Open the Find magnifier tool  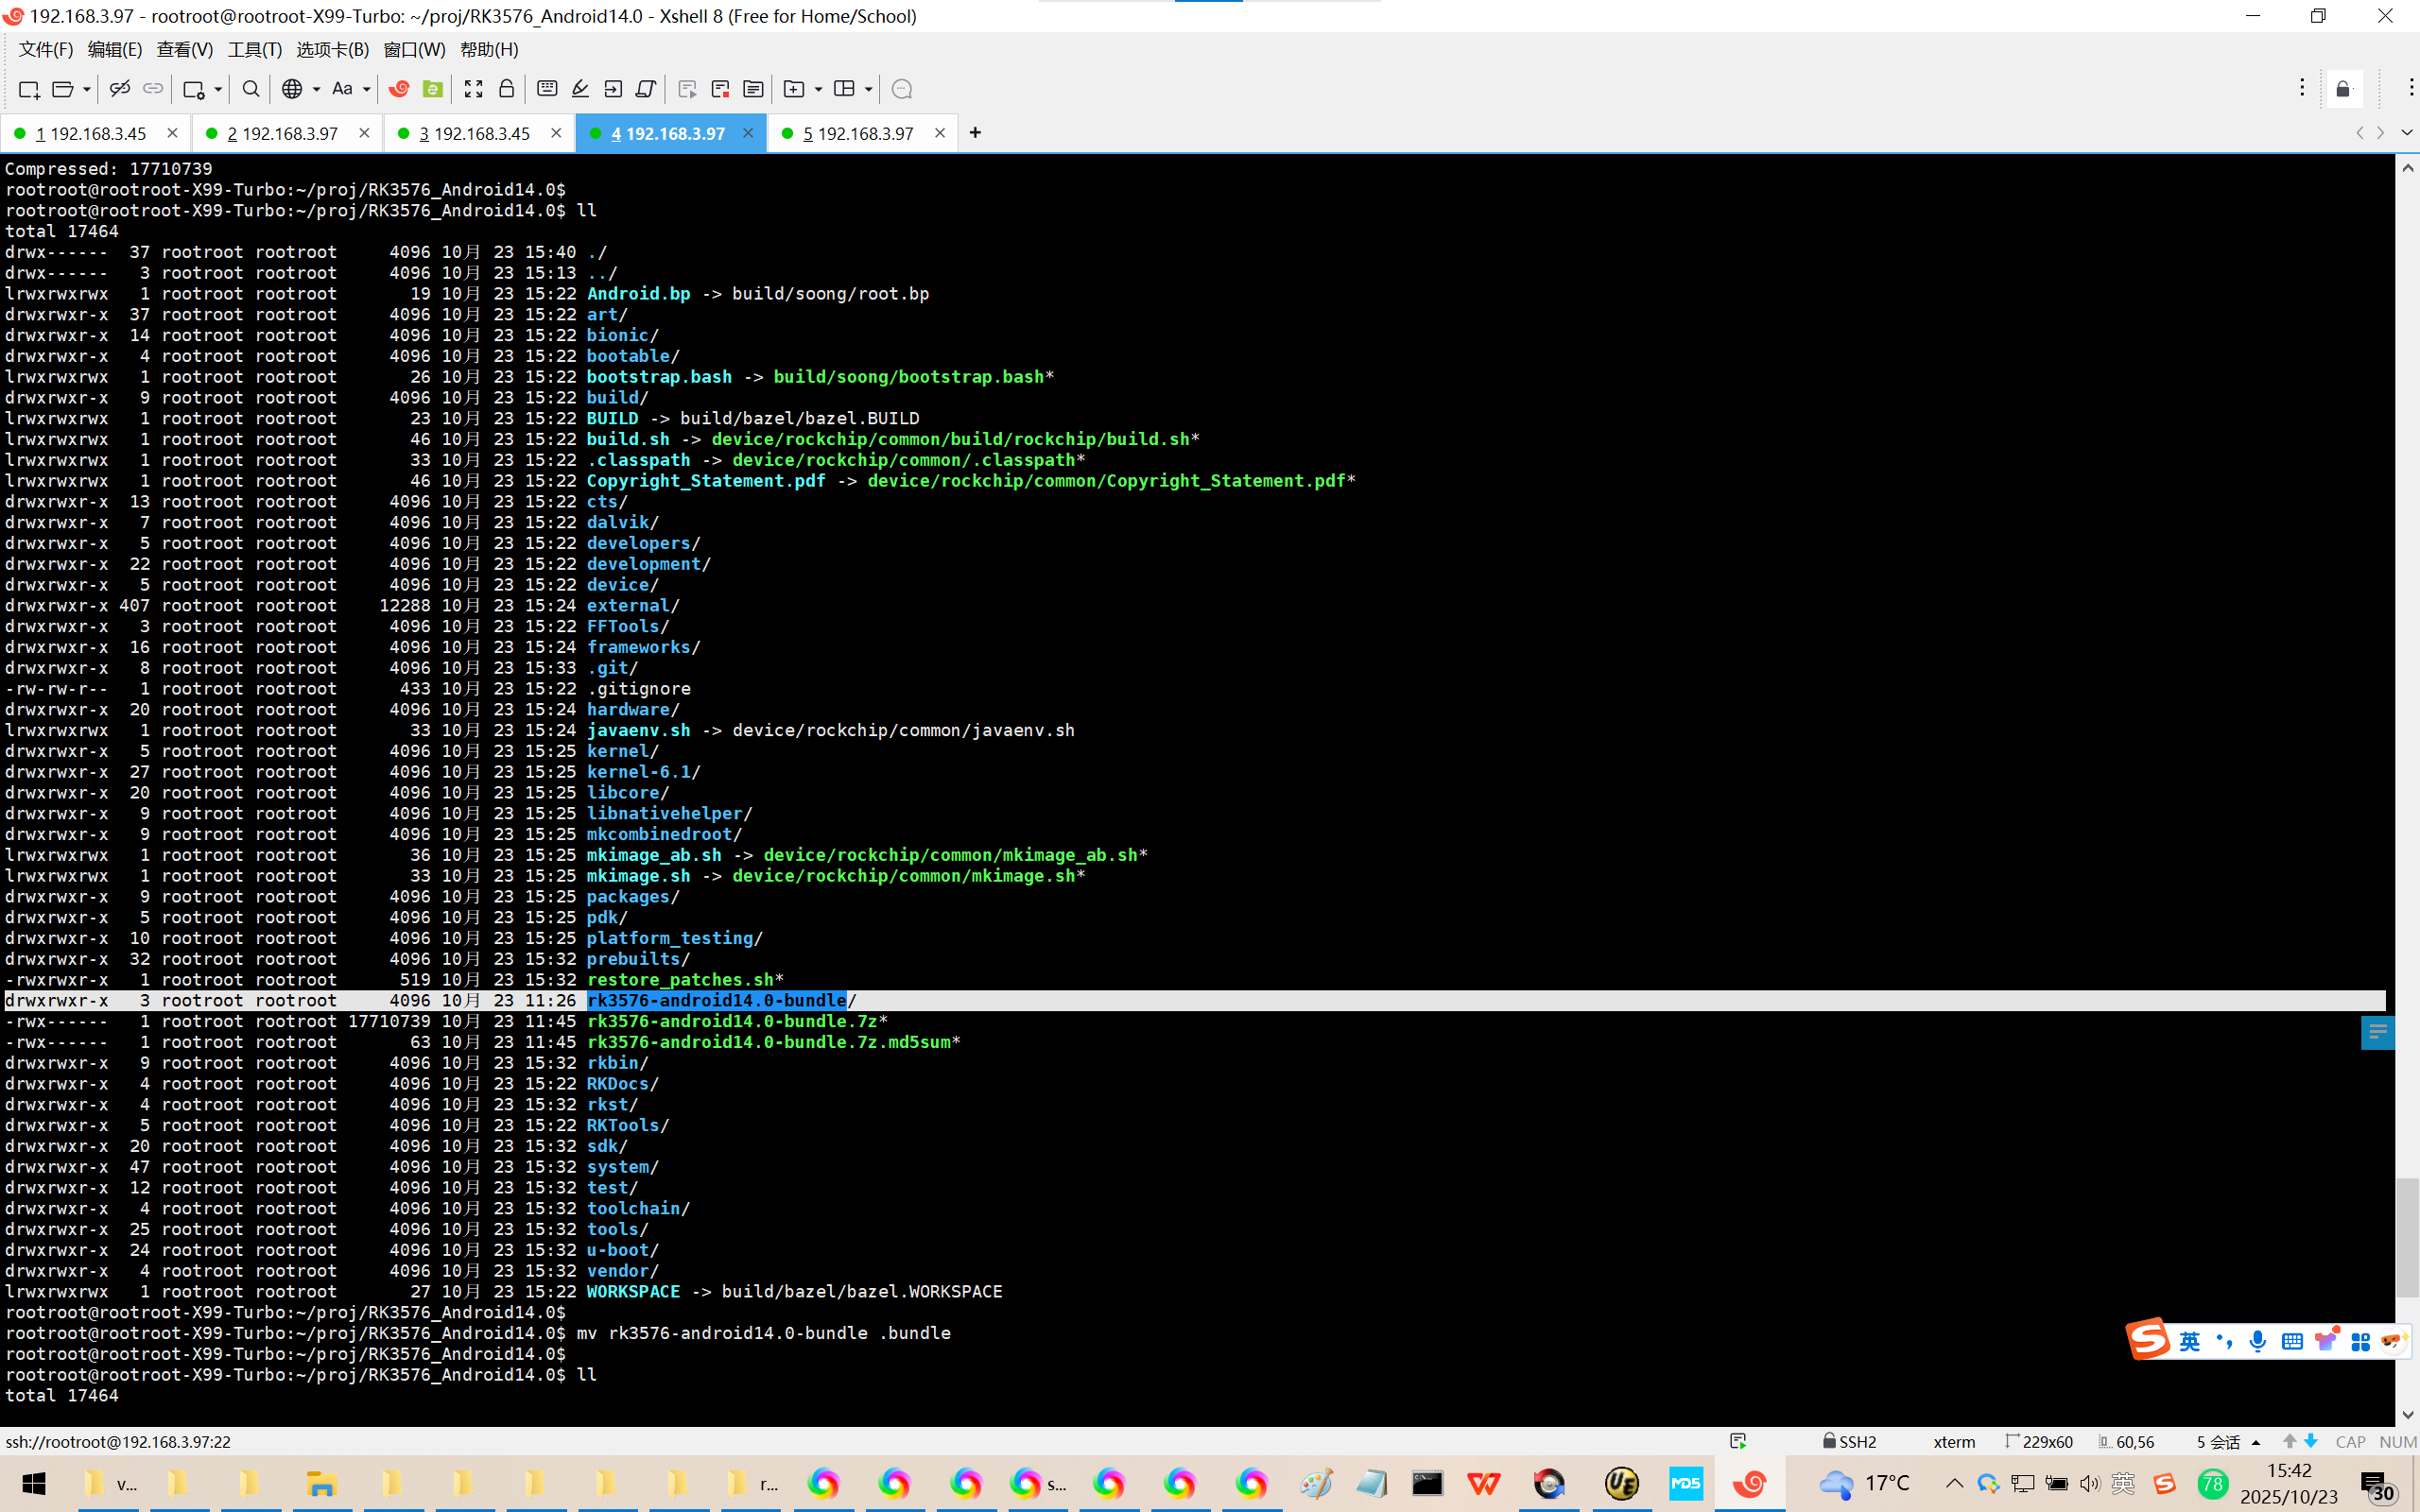[x=251, y=89]
